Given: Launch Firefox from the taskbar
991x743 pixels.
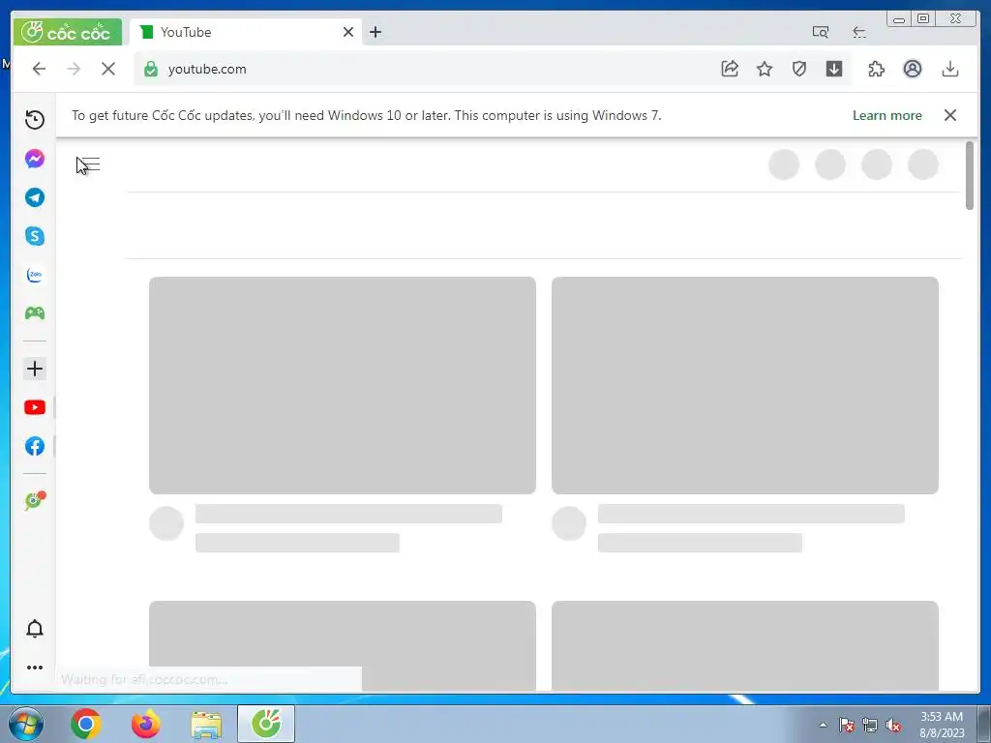Looking at the screenshot, I should pos(146,724).
